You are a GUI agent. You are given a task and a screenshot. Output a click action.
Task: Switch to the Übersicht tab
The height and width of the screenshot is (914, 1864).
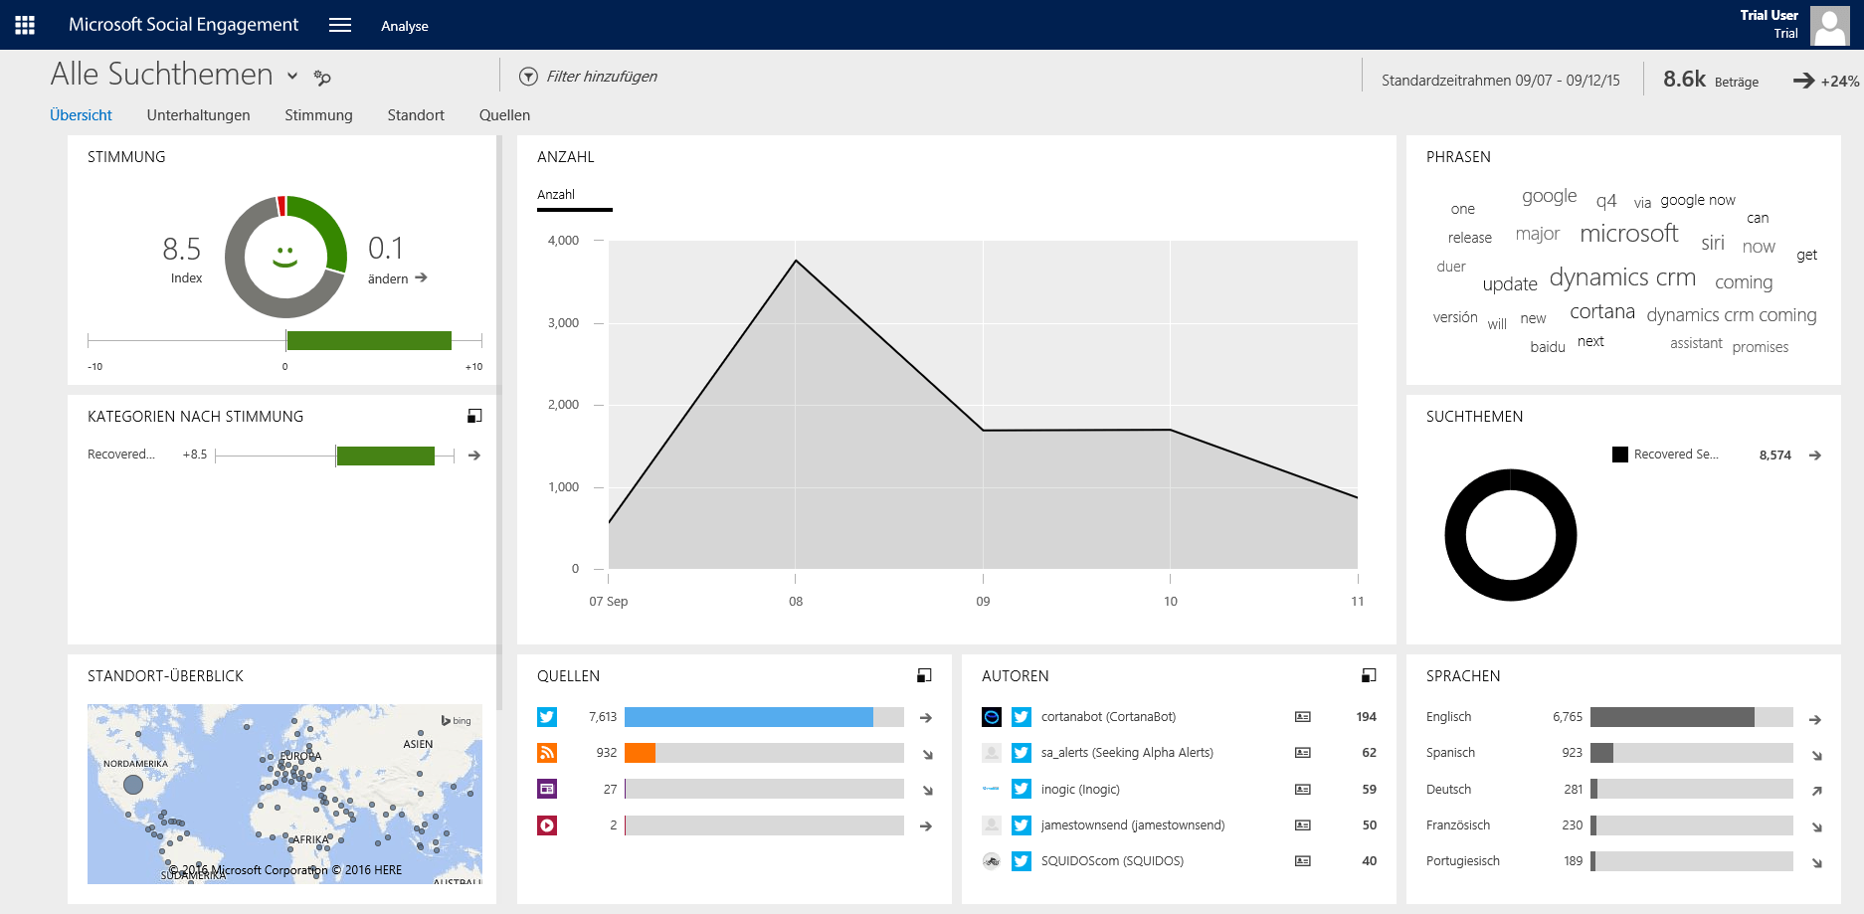[x=81, y=115]
